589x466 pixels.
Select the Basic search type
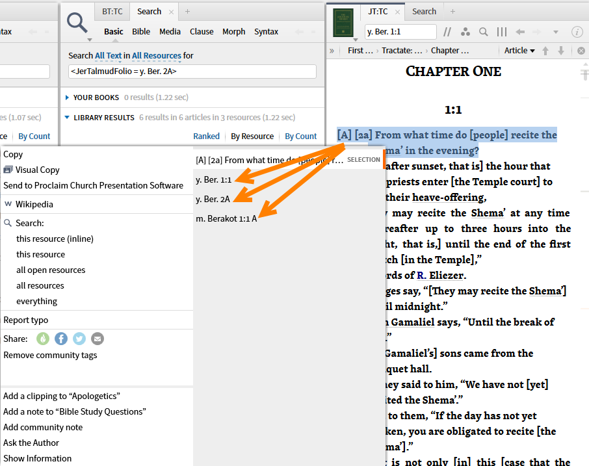tap(113, 32)
